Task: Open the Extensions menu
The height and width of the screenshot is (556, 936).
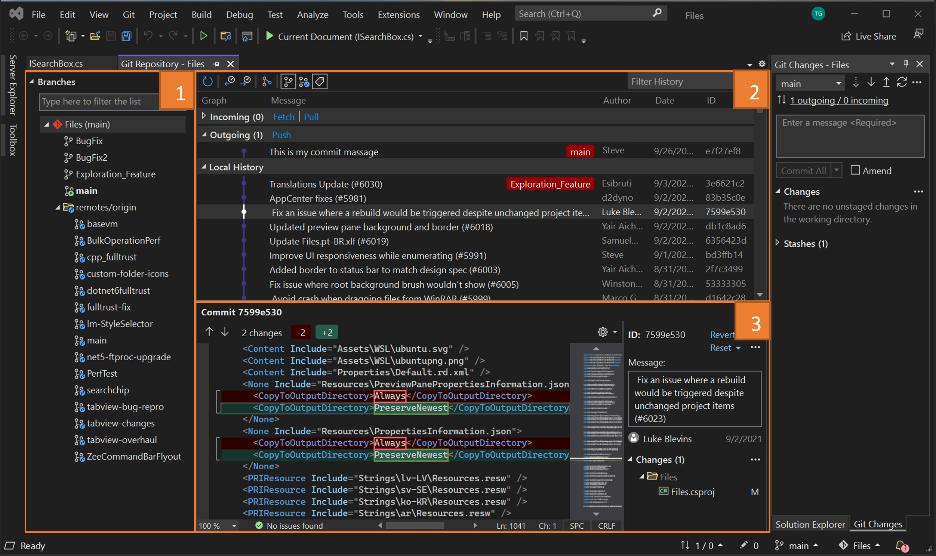Action: point(398,15)
